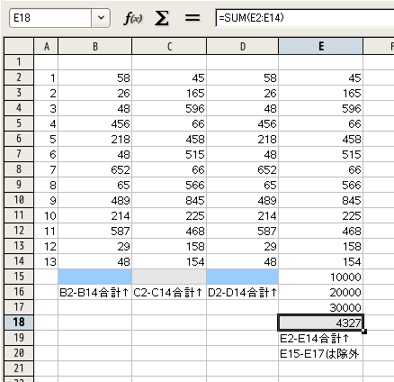Click the Select All corner box
The width and height of the screenshot is (394, 382).
tap(19, 46)
